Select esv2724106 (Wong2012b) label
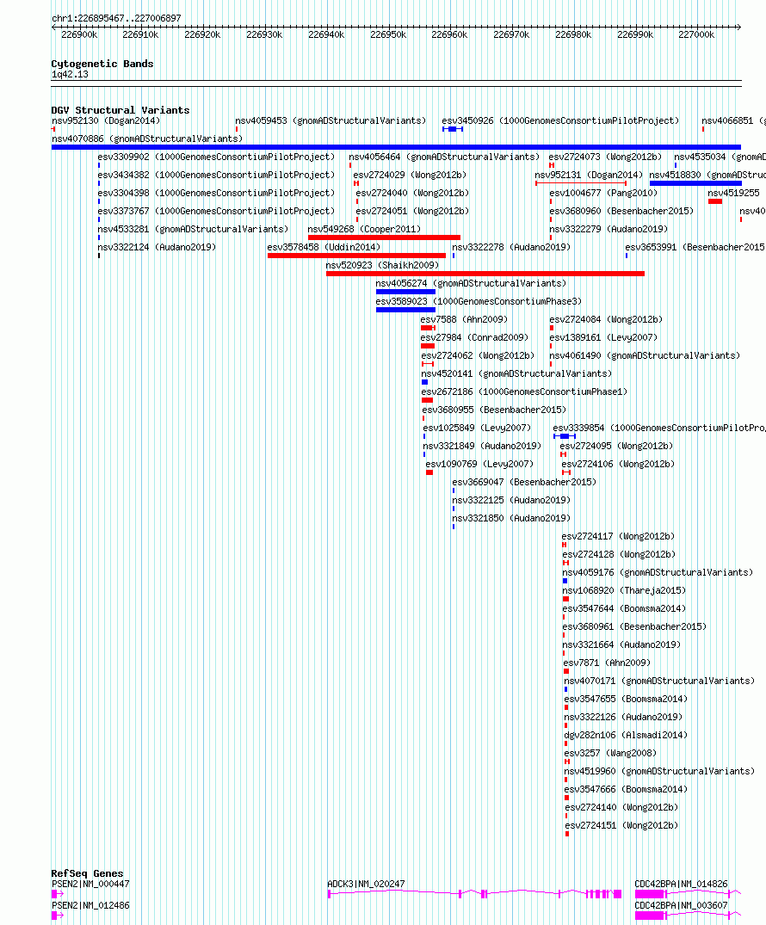The height and width of the screenshot is (925, 766). pos(618,464)
